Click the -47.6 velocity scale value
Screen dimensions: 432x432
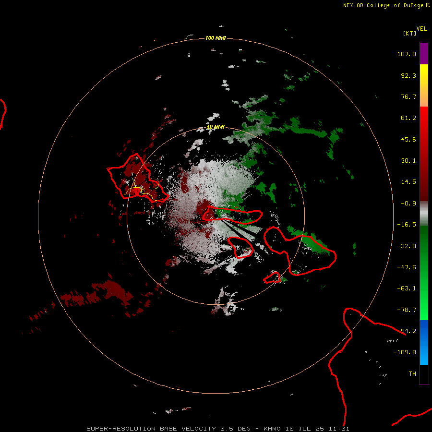407,267
